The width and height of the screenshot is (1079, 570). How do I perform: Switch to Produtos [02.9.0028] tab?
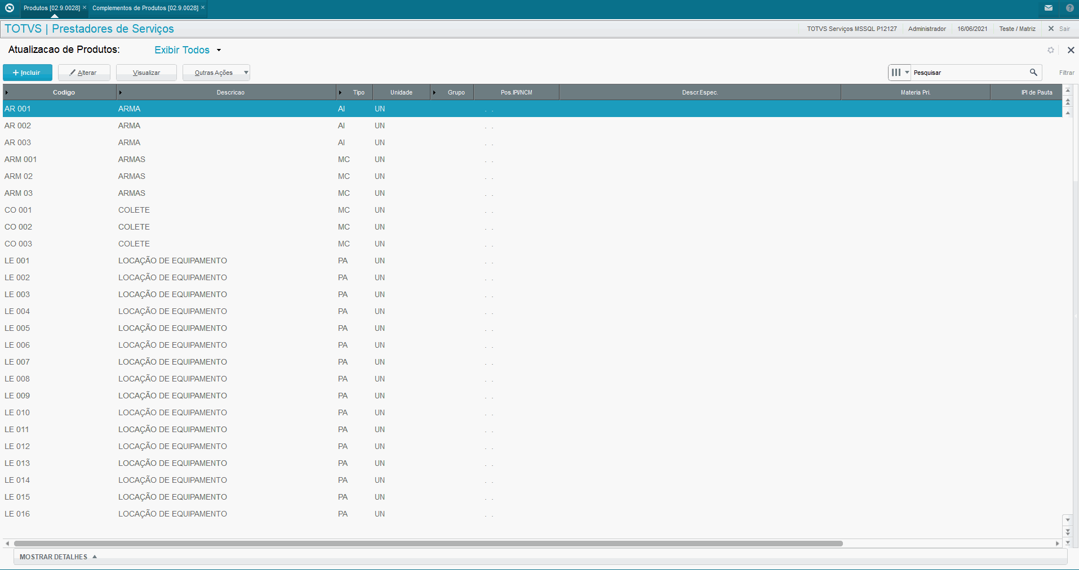(51, 8)
